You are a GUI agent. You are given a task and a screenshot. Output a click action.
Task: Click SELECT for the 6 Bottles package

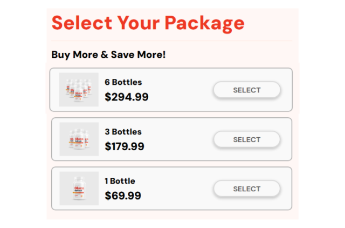pyautogui.click(x=247, y=90)
